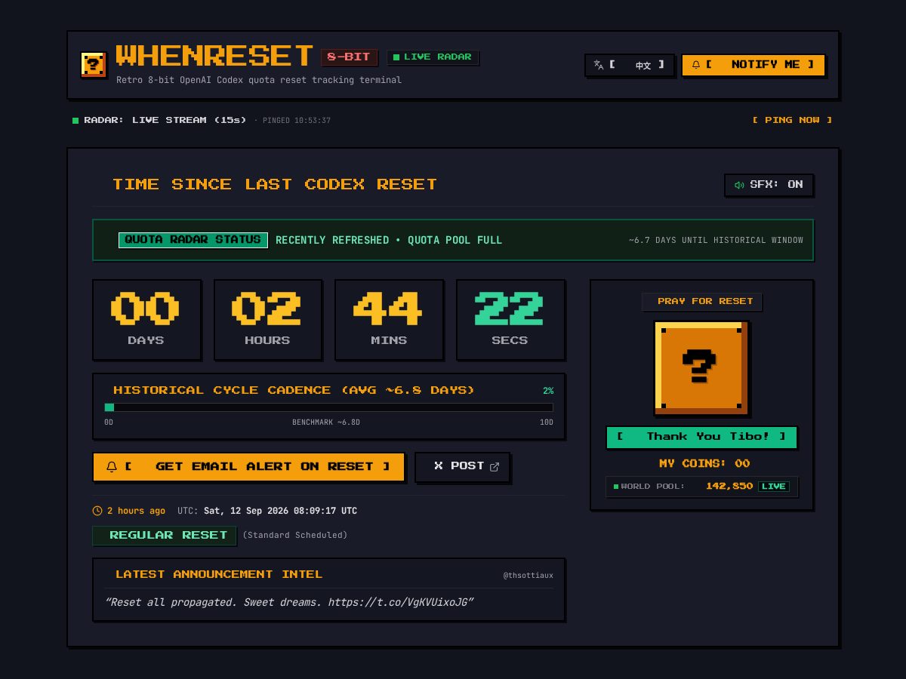
Task: Click the Days counter tile
Action: [x=146, y=320]
